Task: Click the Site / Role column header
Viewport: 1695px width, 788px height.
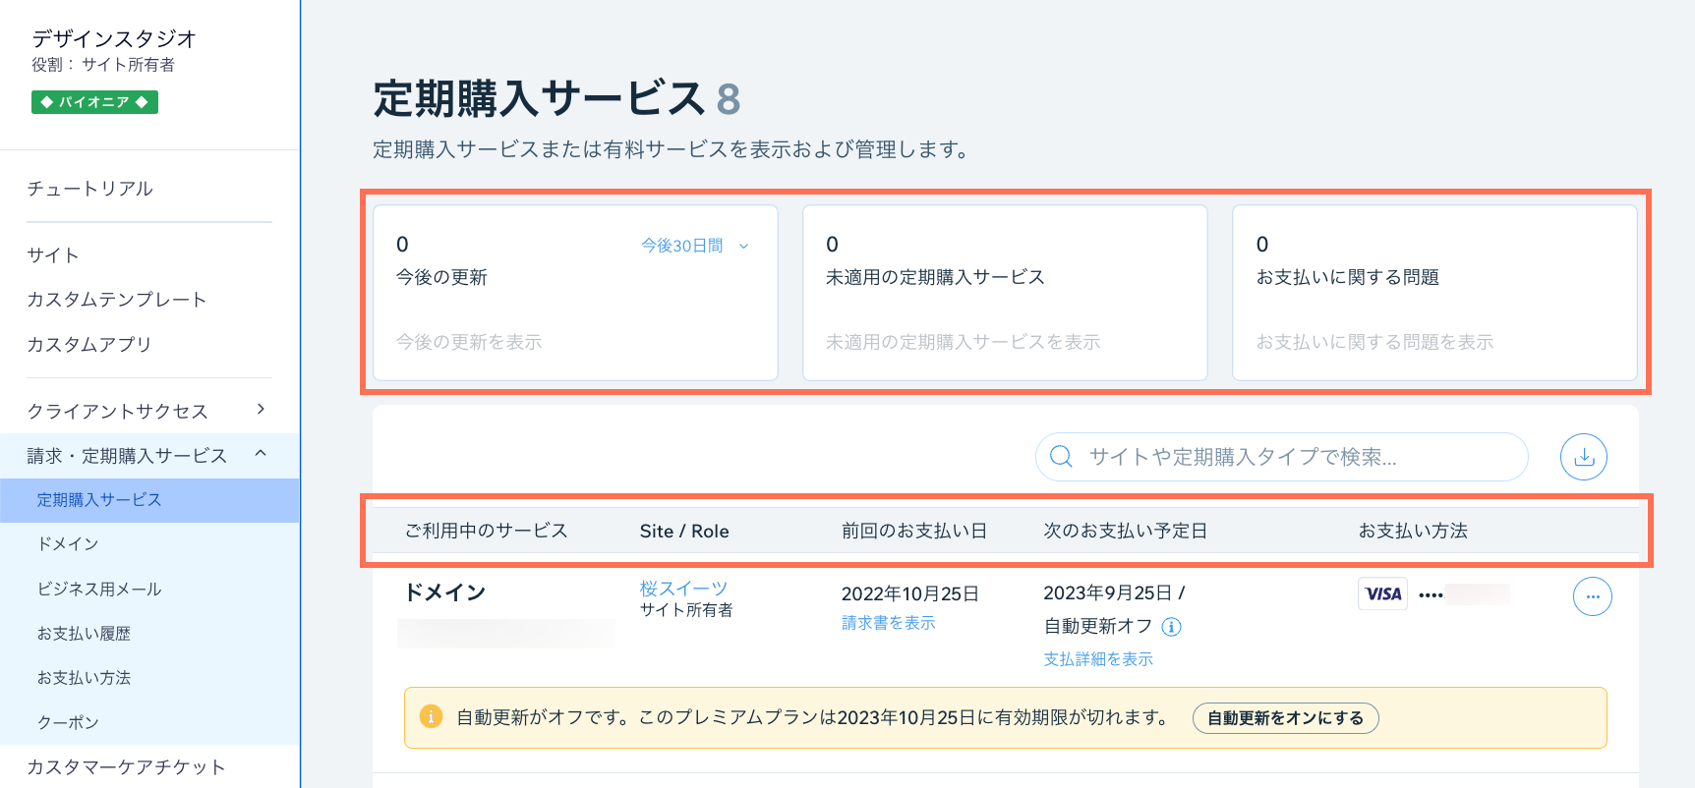Action: point(684,532)
